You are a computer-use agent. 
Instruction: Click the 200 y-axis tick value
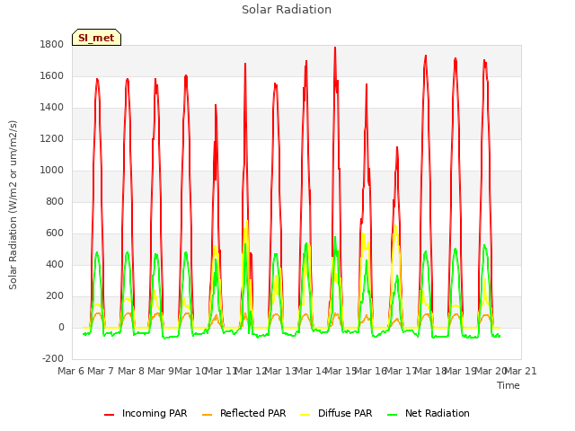point(55,296)
